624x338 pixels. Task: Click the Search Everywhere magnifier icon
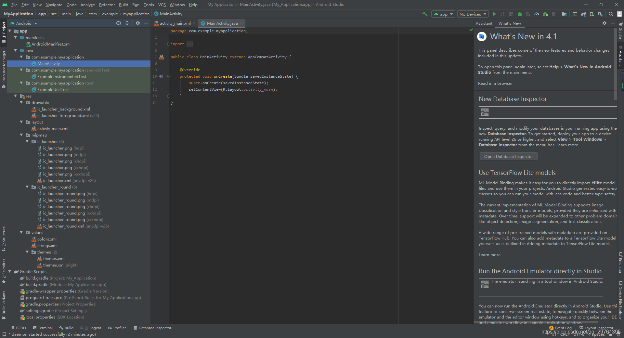pyautogui.click(x=611, y=14)
